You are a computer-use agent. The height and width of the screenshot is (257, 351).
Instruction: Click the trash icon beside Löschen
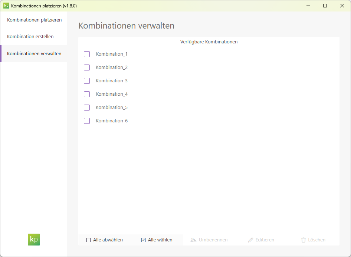303,240
